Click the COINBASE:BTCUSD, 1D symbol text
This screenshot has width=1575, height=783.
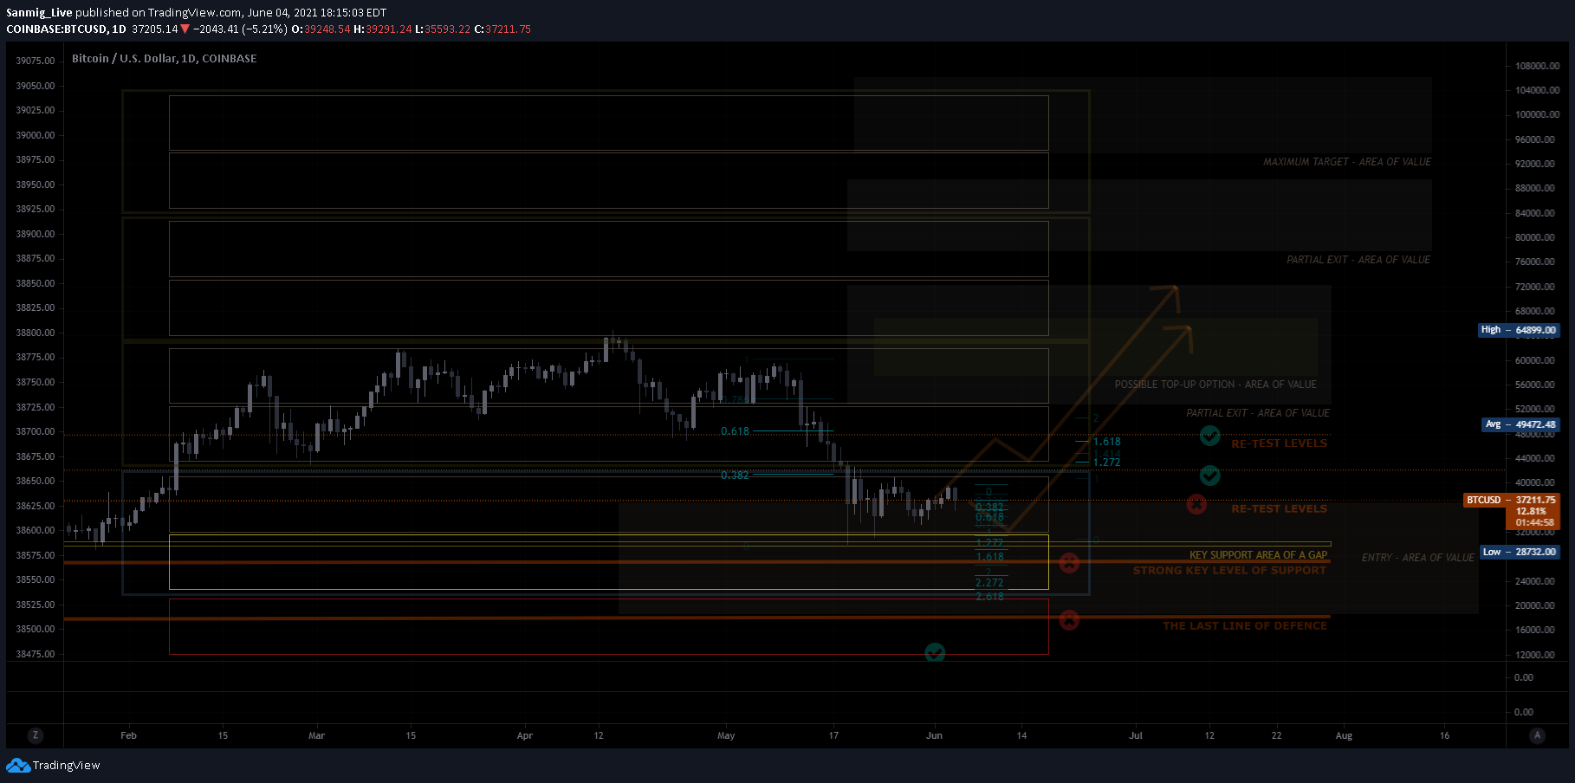coord(66,29)
